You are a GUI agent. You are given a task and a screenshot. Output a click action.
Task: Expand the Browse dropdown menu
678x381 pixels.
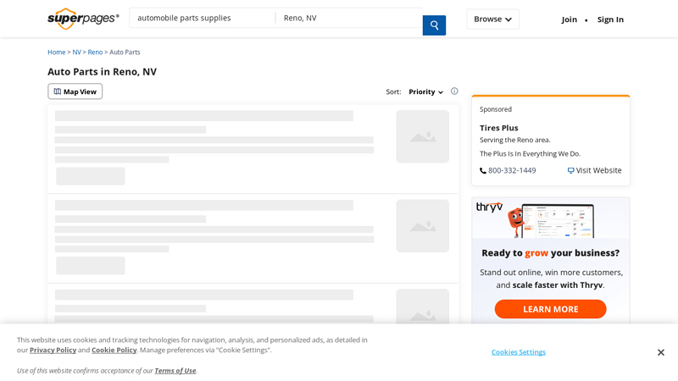(x=492, y=19)
